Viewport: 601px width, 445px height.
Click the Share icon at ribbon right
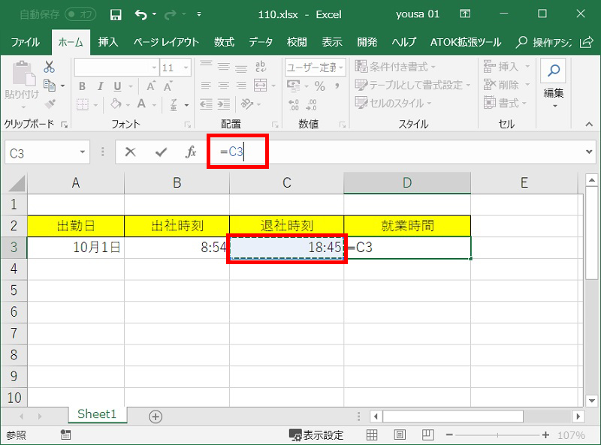click(x=587, y=42)
